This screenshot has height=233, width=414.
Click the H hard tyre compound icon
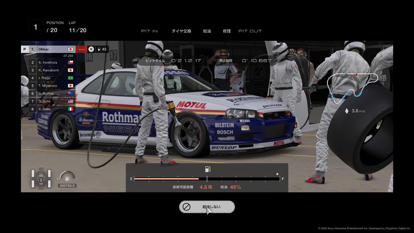click(x=91, y=49)
